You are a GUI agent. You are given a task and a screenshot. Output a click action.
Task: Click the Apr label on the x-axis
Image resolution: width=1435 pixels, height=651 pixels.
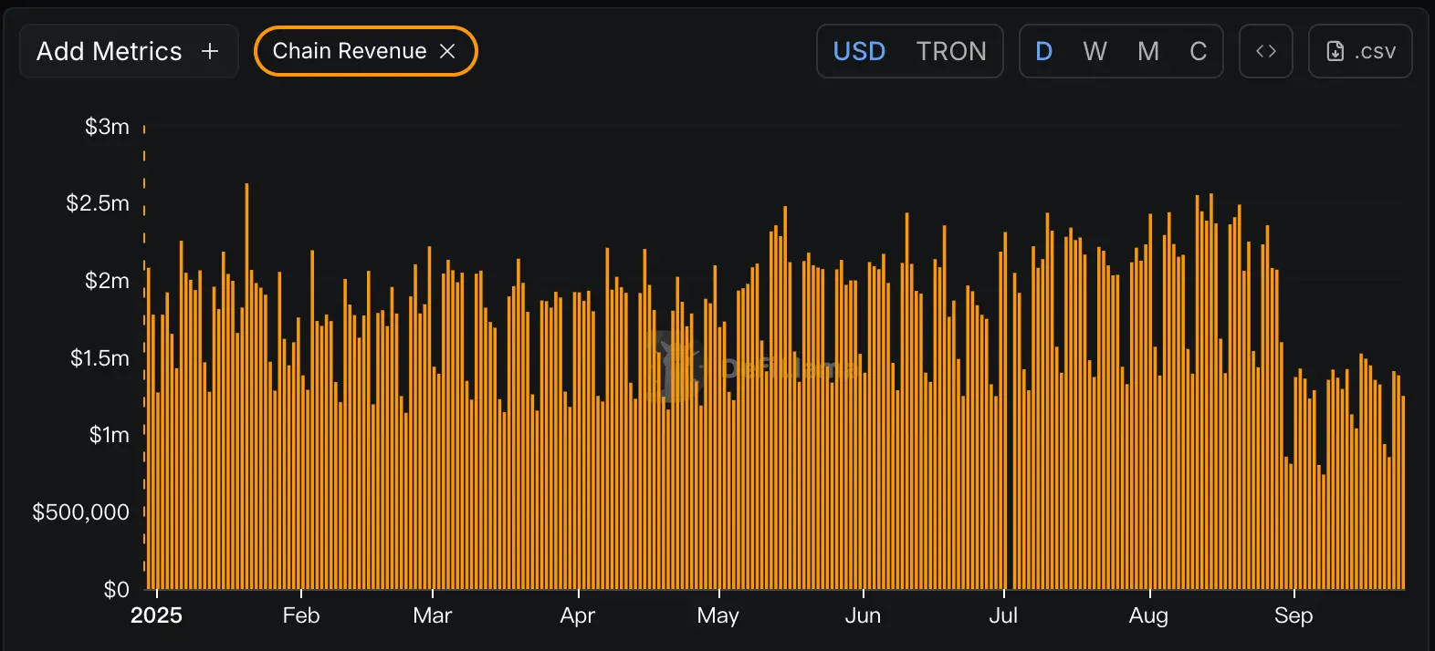(x=578, y=615)
